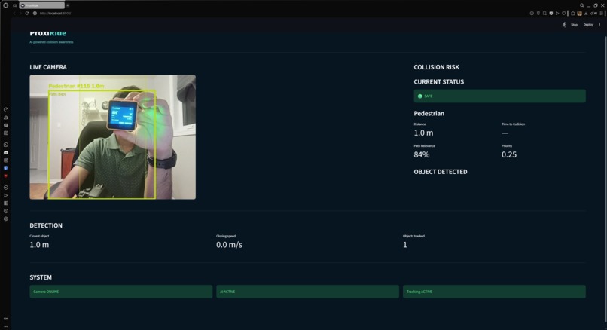
Task: Go forward to next page
Action: click(20, 13)
